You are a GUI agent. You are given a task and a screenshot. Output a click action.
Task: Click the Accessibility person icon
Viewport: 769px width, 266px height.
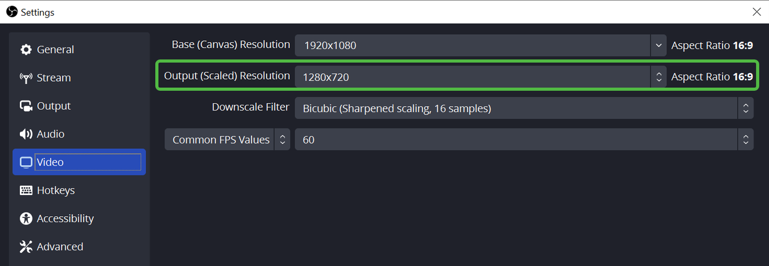coord(26,219)
